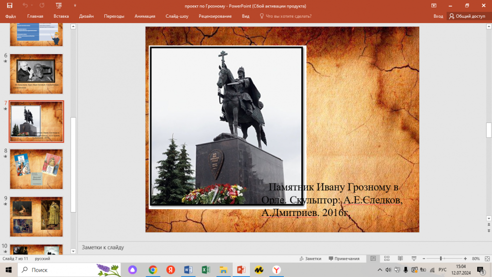The image size is (492, 277).
Task: Click the zoom slider handle
Action: tap(441, 258)
